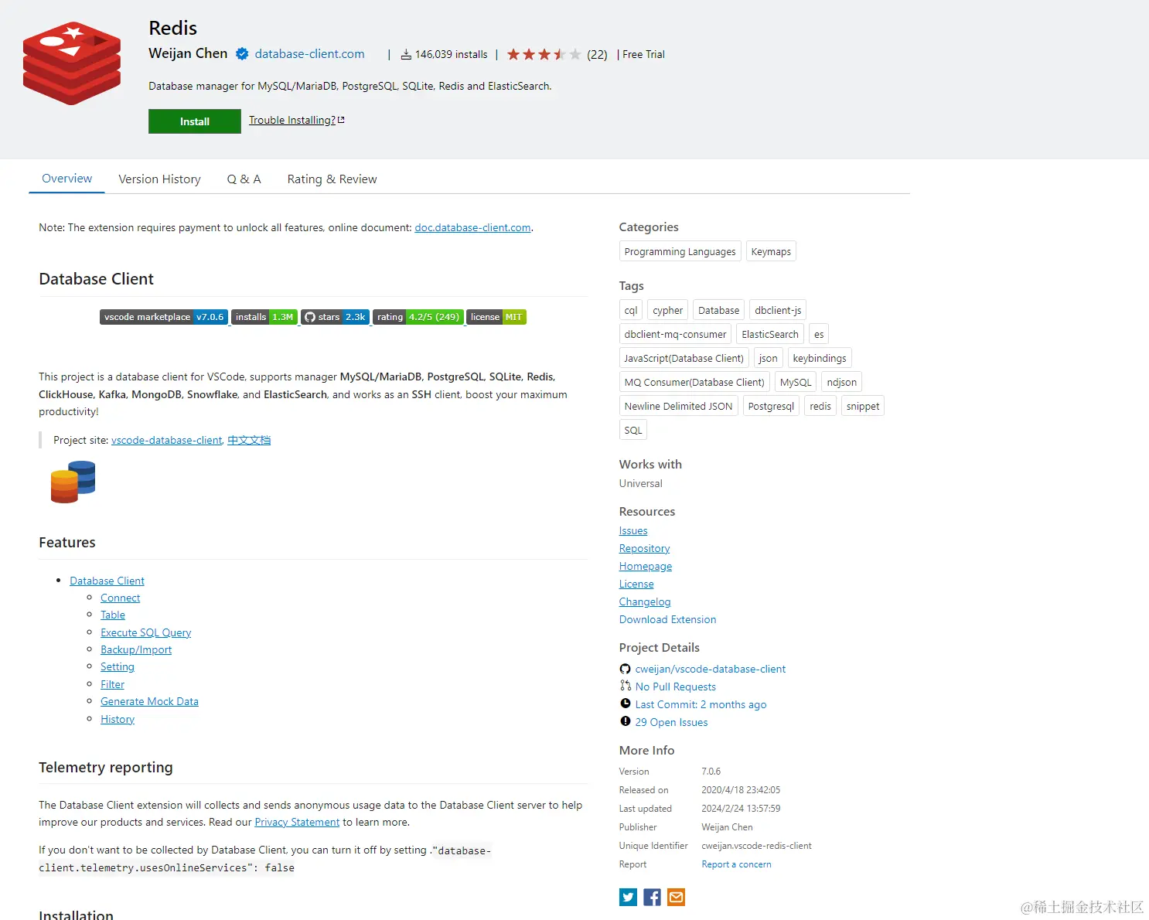Image resolution: width=1149 pixels, height=920 pixels.
Task: Open the 中文文档 documentation link
Action: [249, 440]
